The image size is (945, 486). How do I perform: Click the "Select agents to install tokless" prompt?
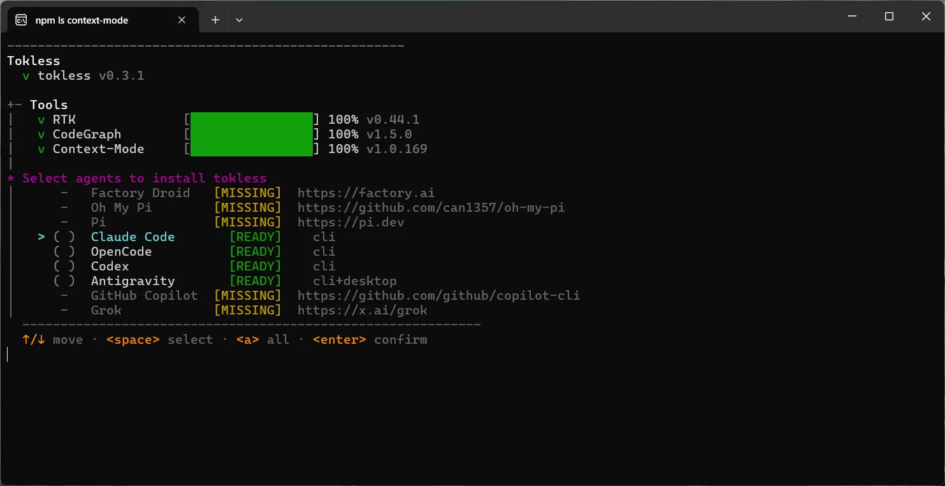point(144,178)
